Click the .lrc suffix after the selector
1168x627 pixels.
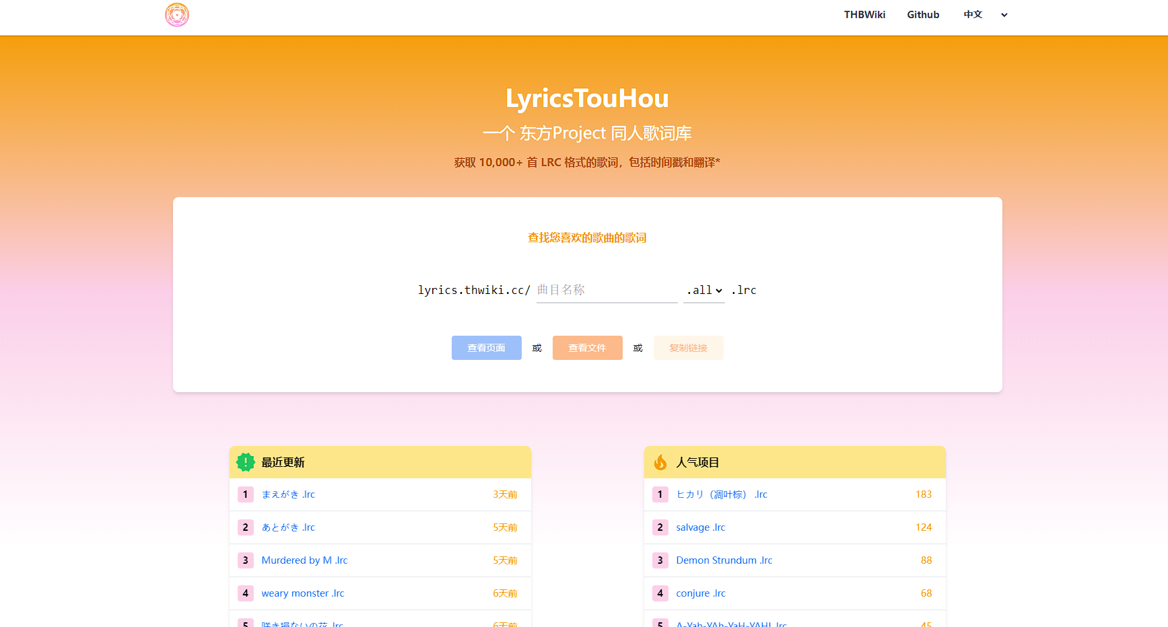pos(744,290)
